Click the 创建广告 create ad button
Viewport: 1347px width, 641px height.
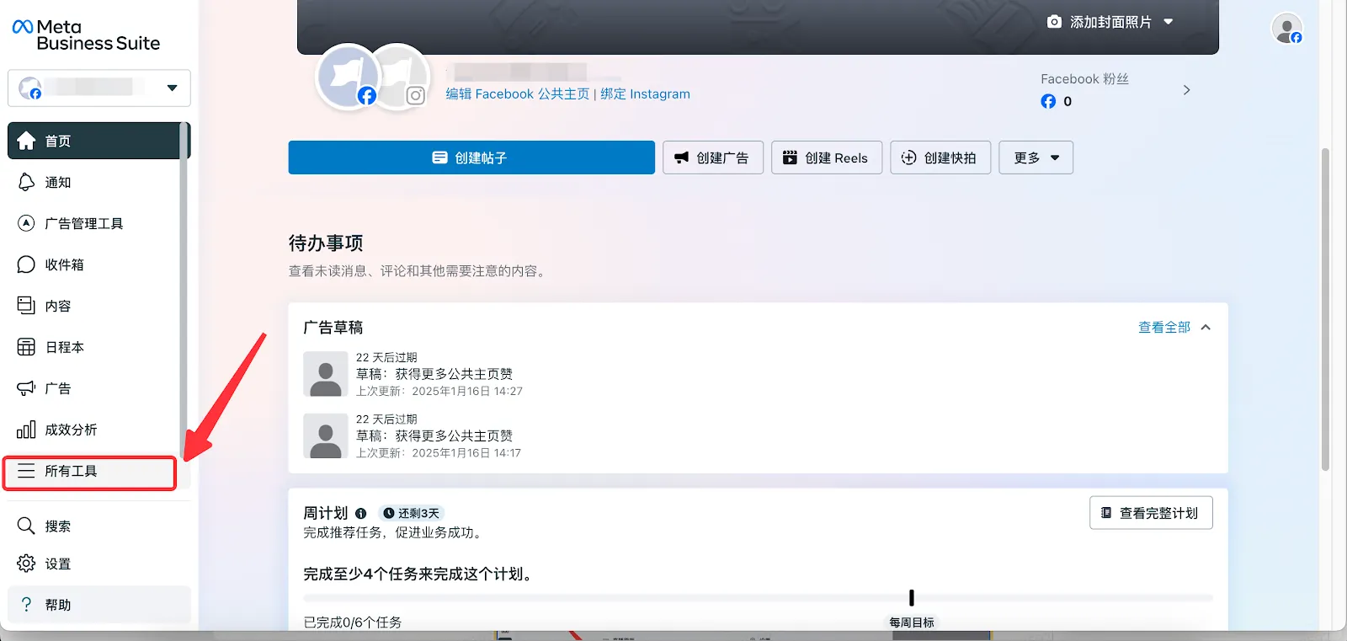[713, 158]
